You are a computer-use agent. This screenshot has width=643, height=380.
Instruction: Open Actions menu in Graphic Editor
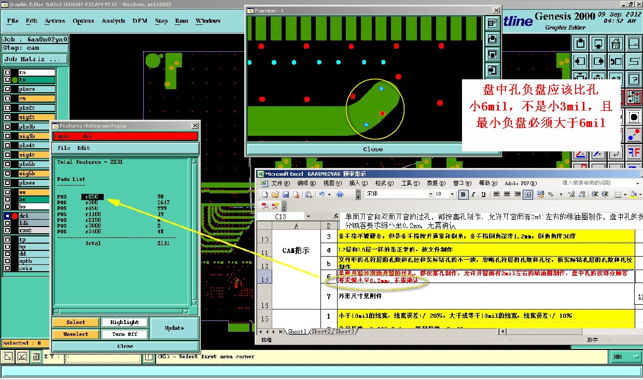(x=55, y=21)
